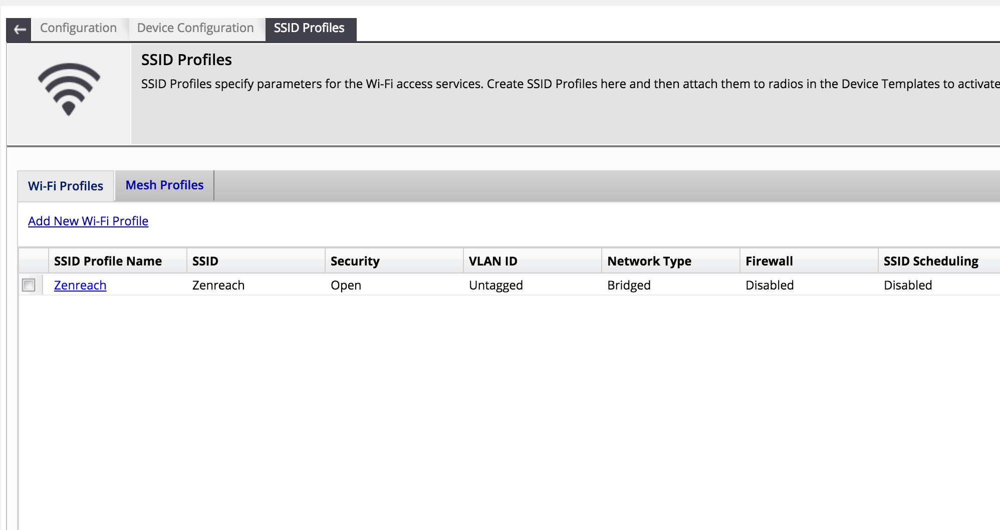Click the SSID Scheduling column header

(x=930, y=260)
